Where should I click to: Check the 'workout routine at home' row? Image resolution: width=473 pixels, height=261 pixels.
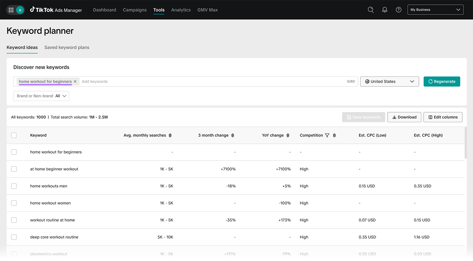pos(14,220)
